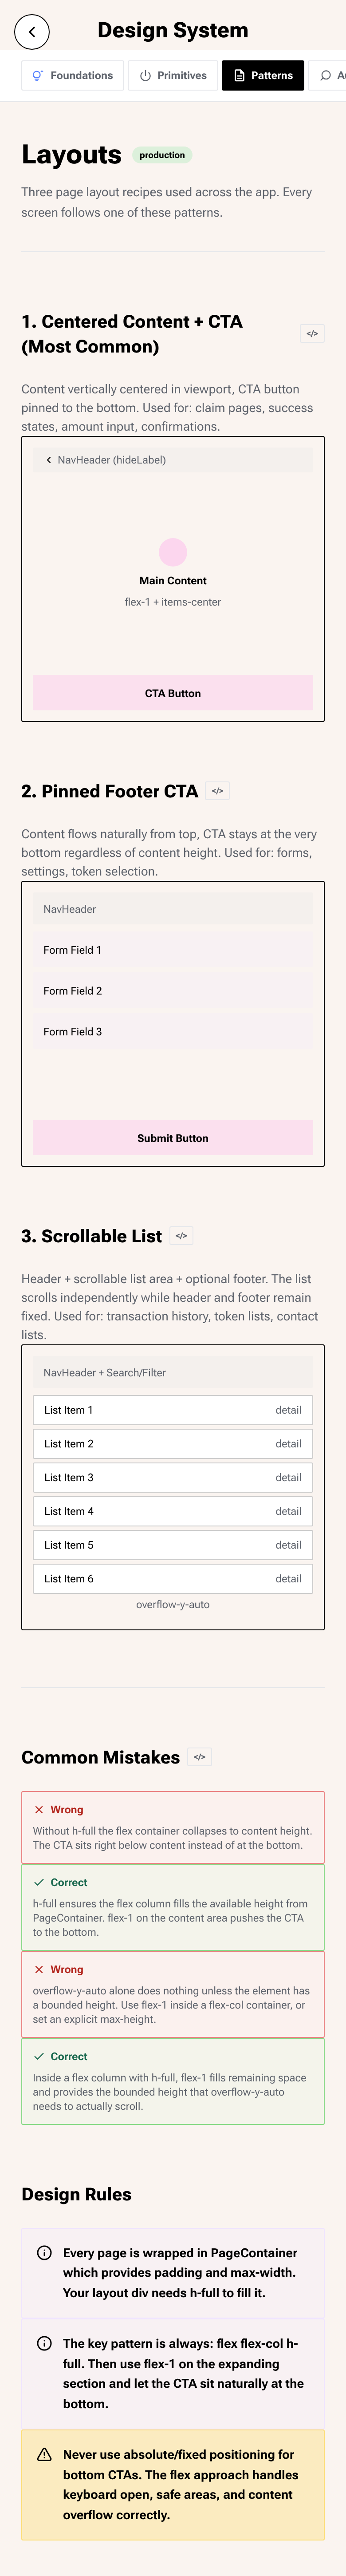The width and height of the screenshot is (346, 2576).
Task: Show code for Common Mistakes section
Action: (199, 1757)
